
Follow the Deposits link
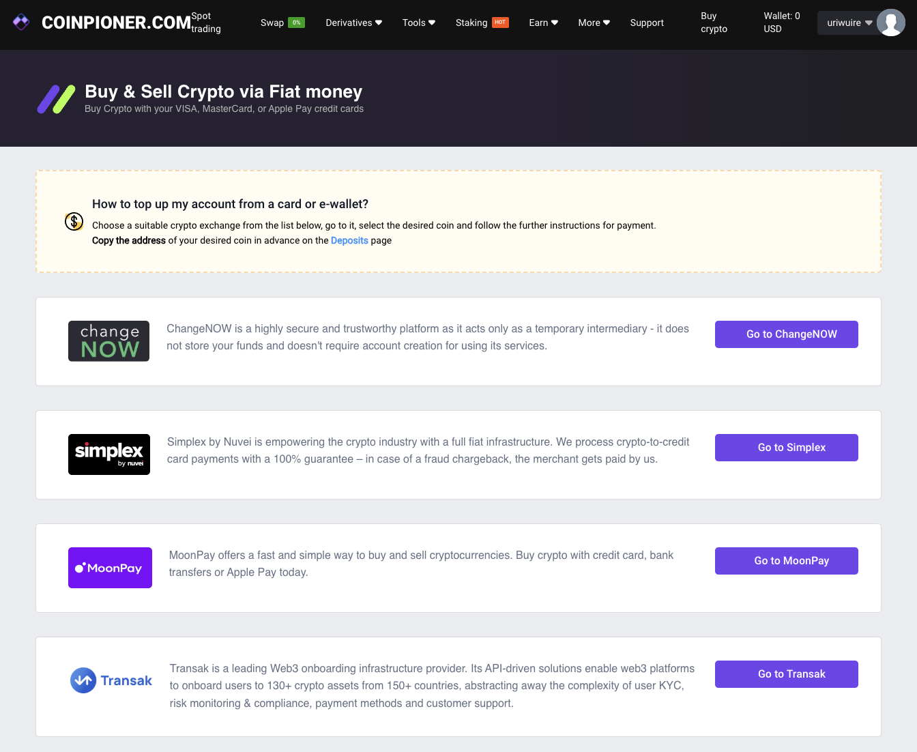tap(349, 240)
